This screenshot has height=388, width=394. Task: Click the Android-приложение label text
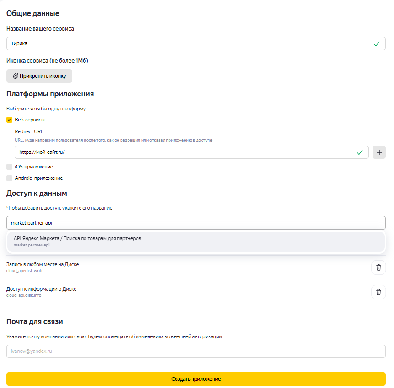click(39, 178)
